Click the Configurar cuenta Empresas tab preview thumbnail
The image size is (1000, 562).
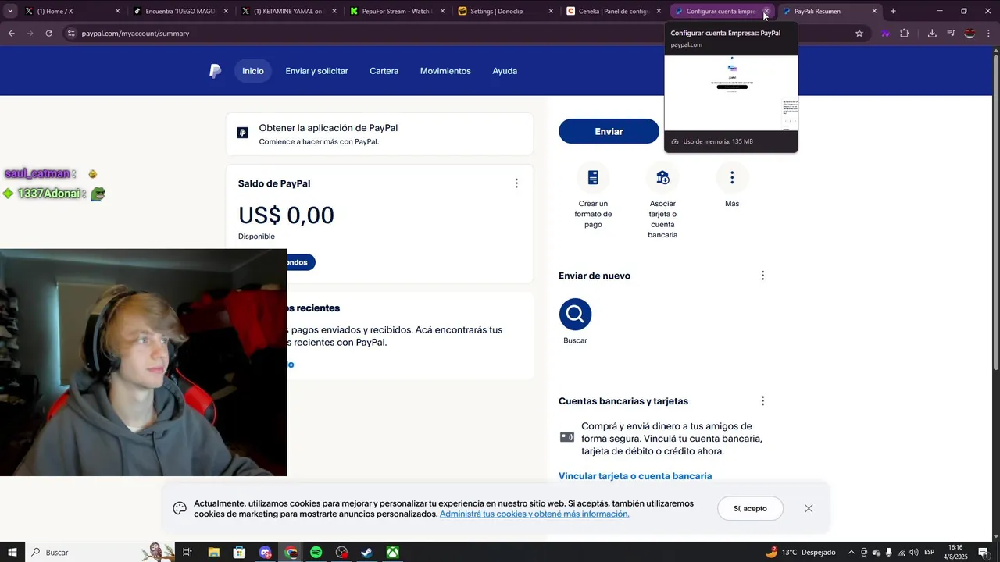point(731,93)
